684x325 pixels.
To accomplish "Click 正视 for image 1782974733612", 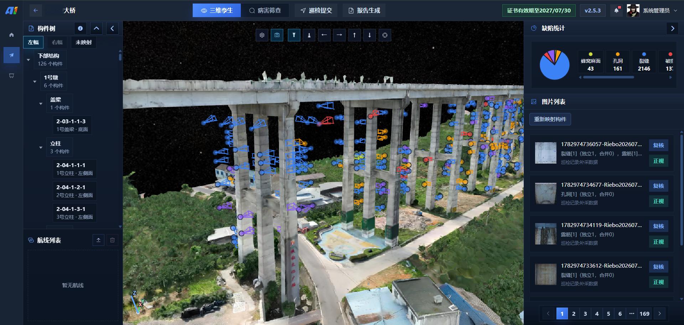I will [x=658, y=282].
